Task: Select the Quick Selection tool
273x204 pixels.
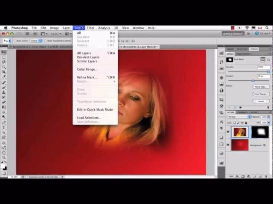Action: [4, 67]
